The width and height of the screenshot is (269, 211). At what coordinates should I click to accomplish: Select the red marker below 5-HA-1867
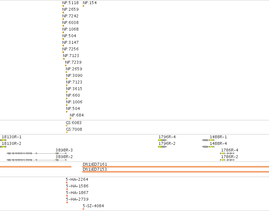[67, 196]
